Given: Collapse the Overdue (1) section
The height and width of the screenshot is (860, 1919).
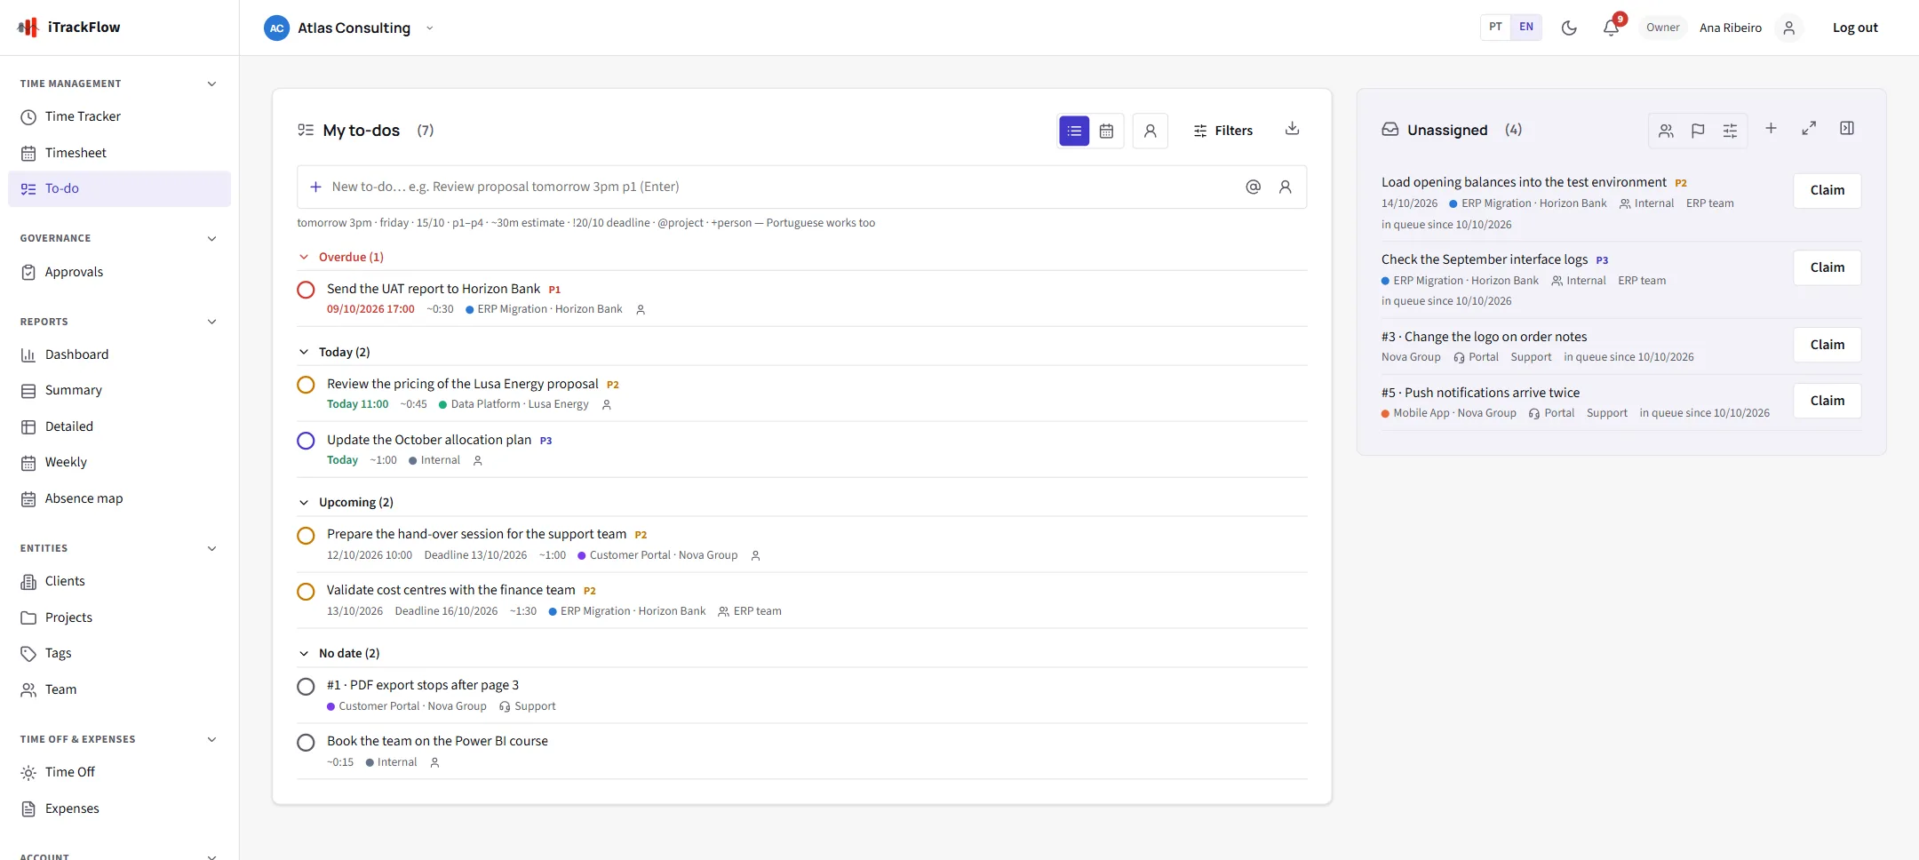Looking at the screenshot, I should coord(304,257).
